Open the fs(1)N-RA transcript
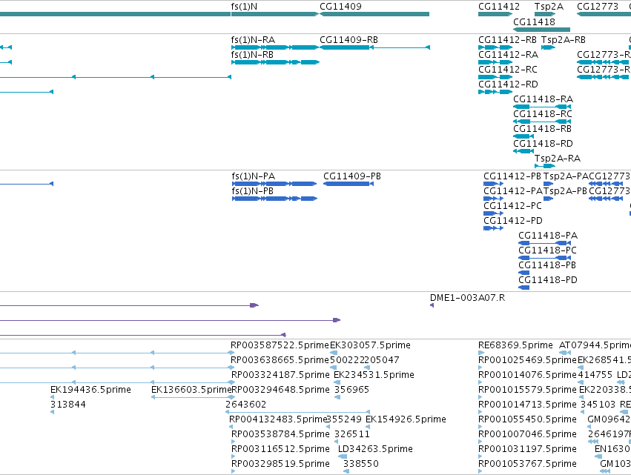Image resolution: width=631 pixels, height=475 pixels. [x=275, y=47]
